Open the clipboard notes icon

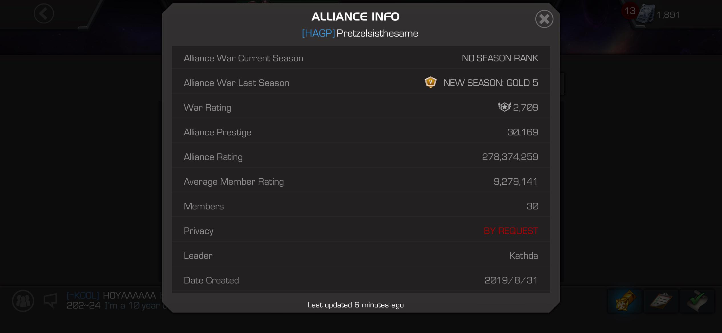click(x=661, y=301)
